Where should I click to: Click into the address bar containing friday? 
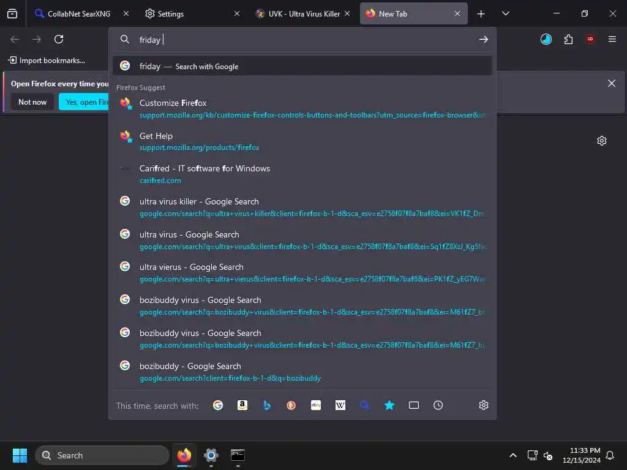[x=302, y=40]
